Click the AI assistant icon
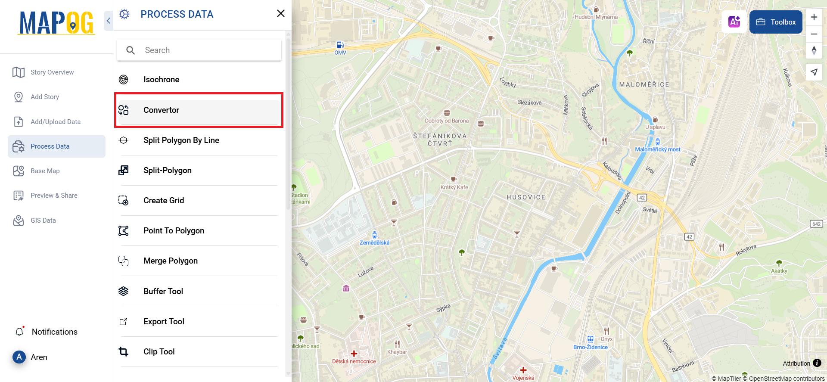Viewport: 827px width, 382px height. [734, 22]
